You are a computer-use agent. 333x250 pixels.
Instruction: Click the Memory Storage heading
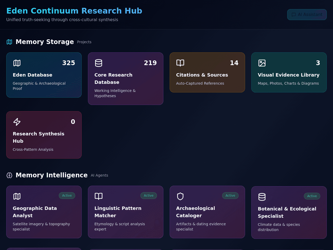pos(45,42)
